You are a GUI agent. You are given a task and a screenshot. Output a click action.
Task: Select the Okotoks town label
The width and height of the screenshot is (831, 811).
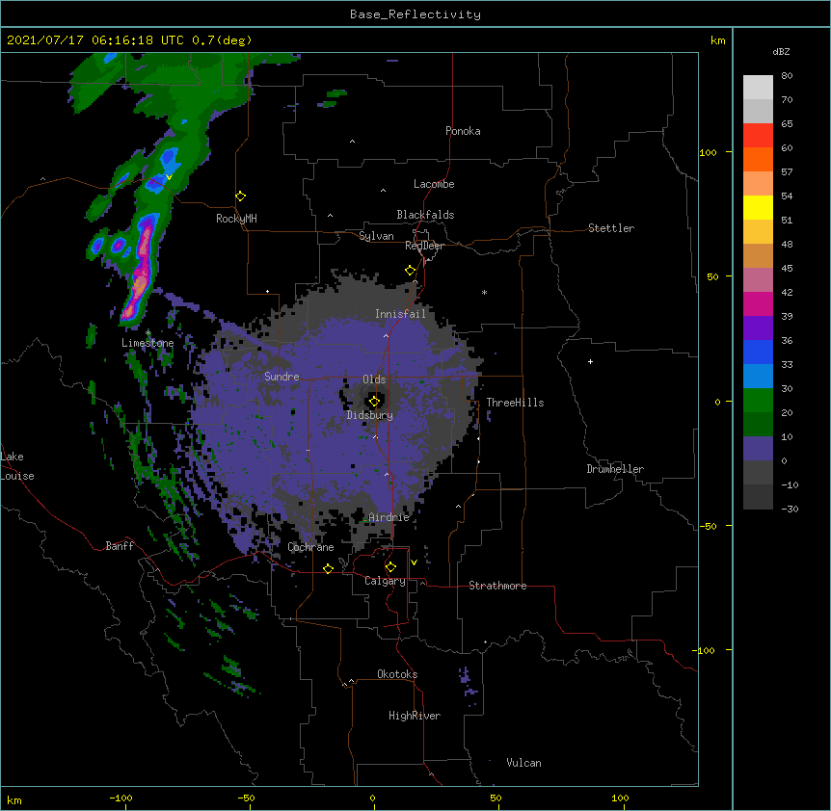click(x=397, y=674)
